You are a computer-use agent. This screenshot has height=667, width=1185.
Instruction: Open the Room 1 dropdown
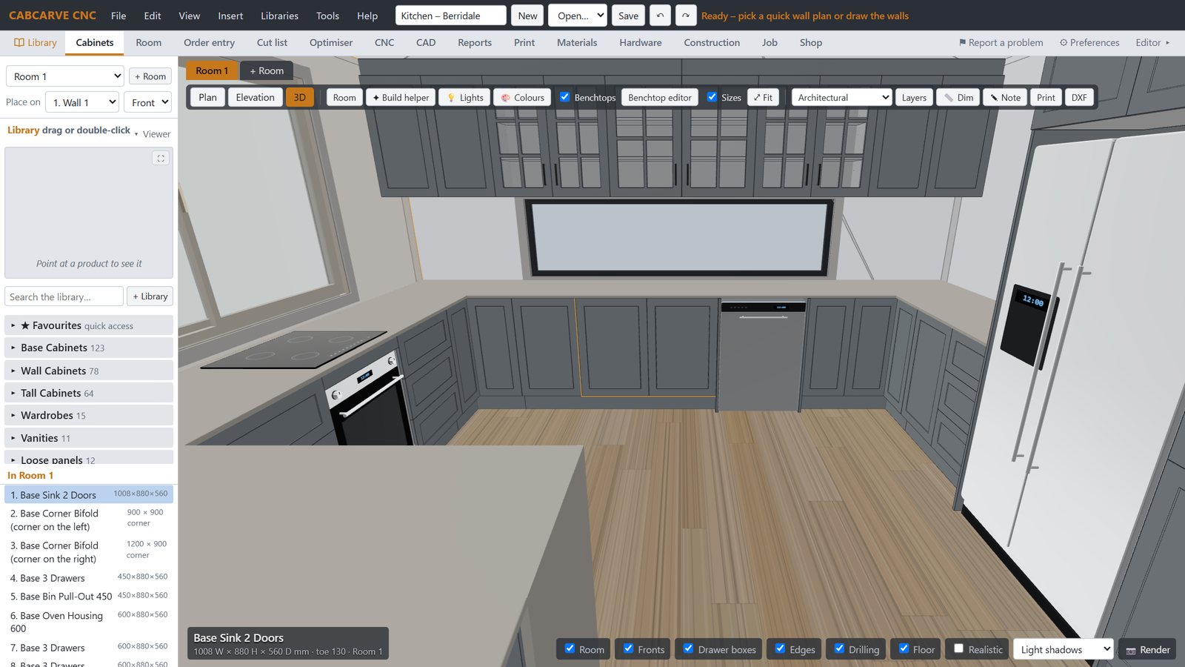point(65,76)
